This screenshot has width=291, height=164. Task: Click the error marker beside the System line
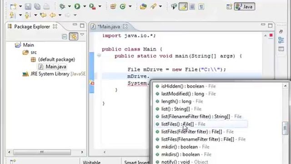(x=92, y=83)
